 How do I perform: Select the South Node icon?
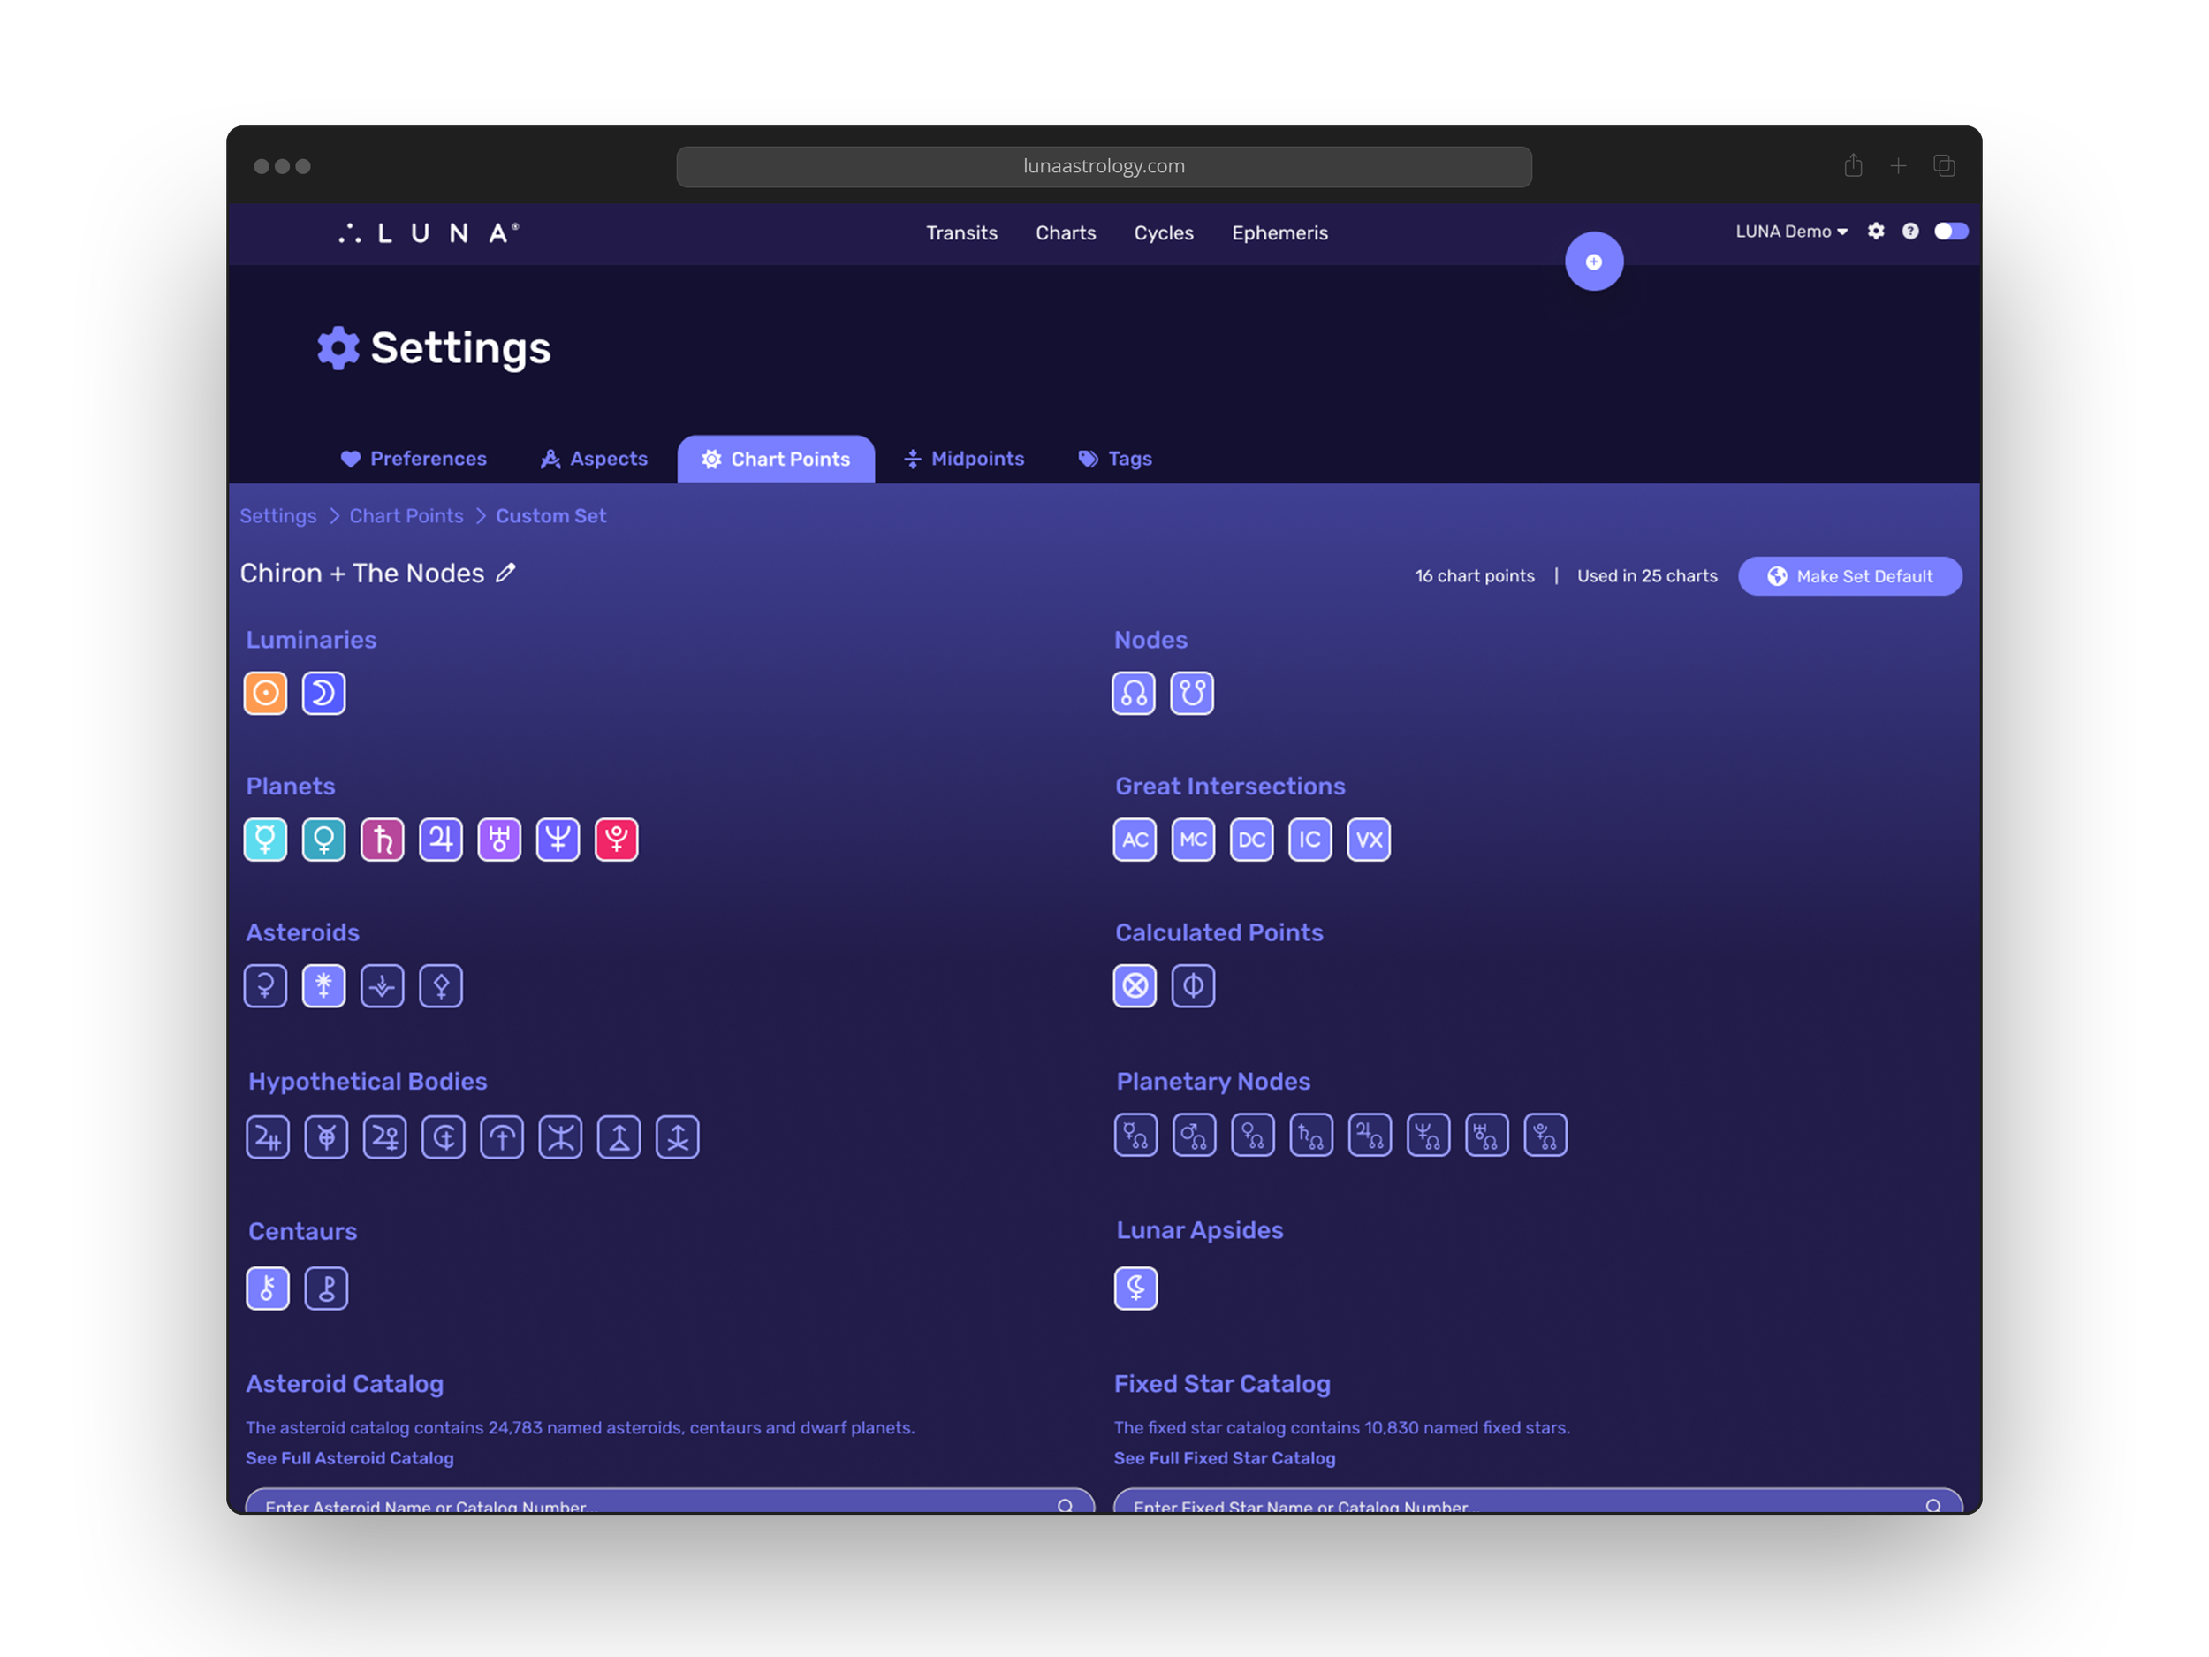[x=1191, y=693]
